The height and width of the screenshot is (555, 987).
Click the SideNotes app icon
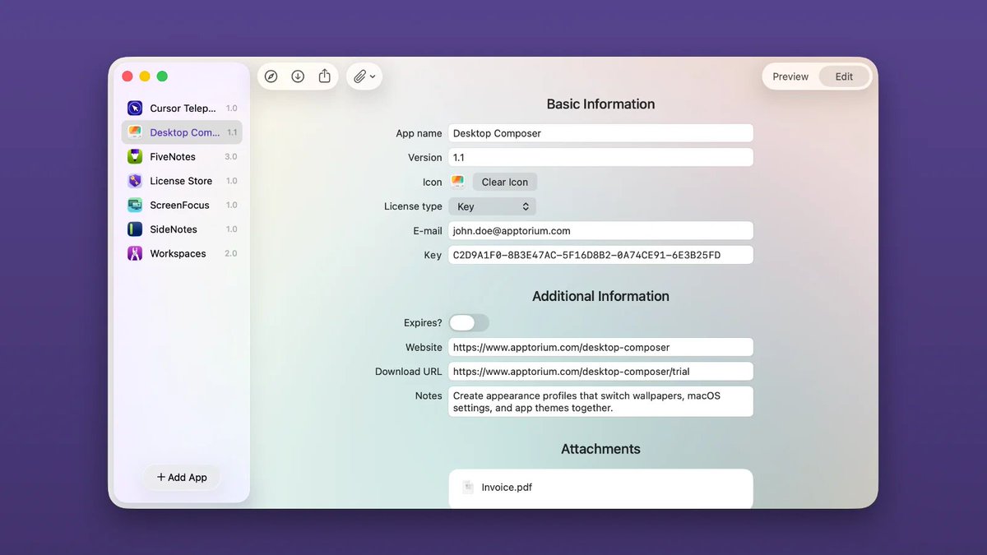pyautogui.click(x=135, y=229)
